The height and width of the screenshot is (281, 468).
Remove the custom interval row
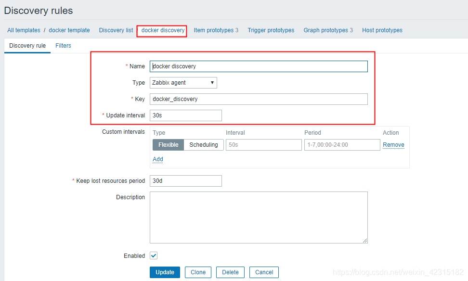pos(393,145)
